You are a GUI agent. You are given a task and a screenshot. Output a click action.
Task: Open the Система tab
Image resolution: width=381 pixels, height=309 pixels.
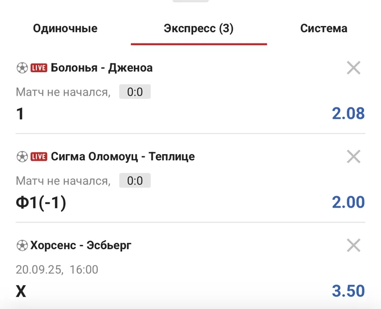coord(324,29)
